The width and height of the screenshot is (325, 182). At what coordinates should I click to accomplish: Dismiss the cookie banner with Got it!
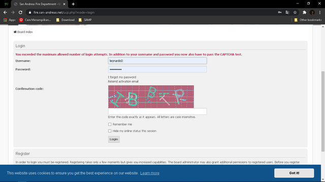(294, 173)
